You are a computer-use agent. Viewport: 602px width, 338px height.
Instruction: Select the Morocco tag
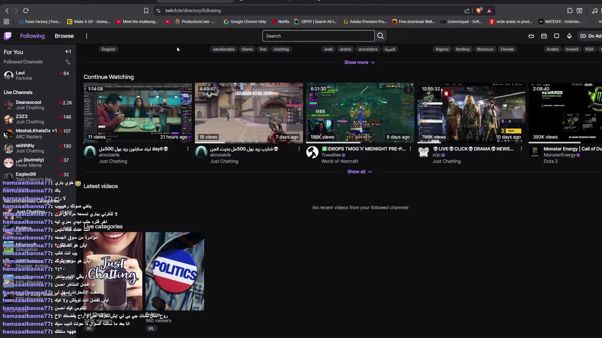(485, 49)
